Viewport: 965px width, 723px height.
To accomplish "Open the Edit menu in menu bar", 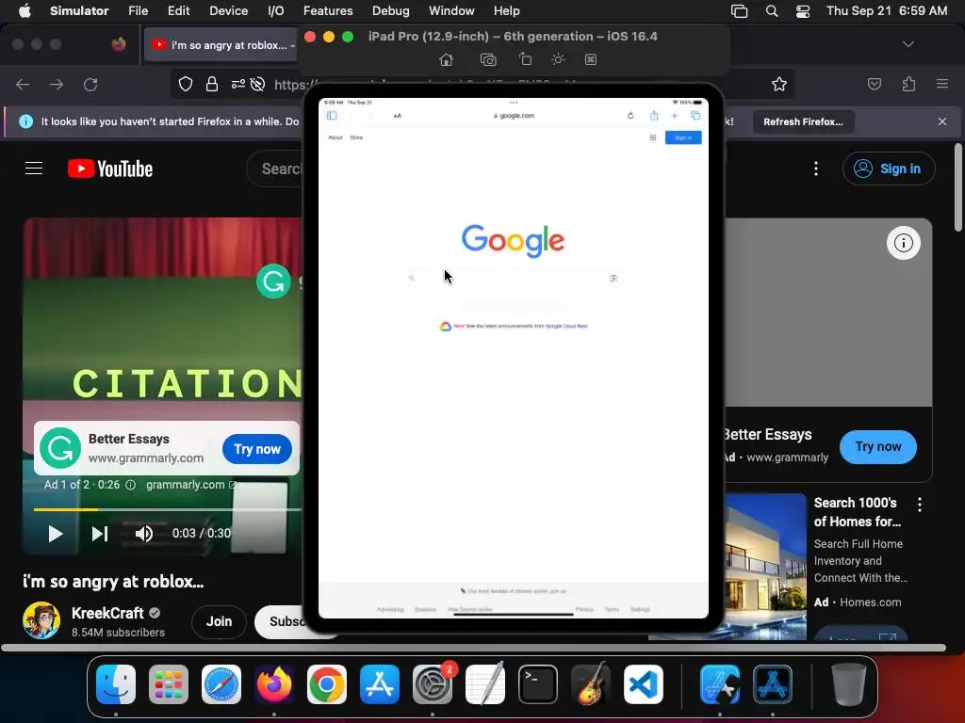I will [x=178, y=11].
